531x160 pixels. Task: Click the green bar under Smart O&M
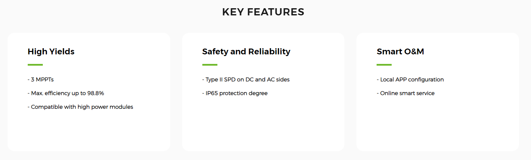pos(384,65)
